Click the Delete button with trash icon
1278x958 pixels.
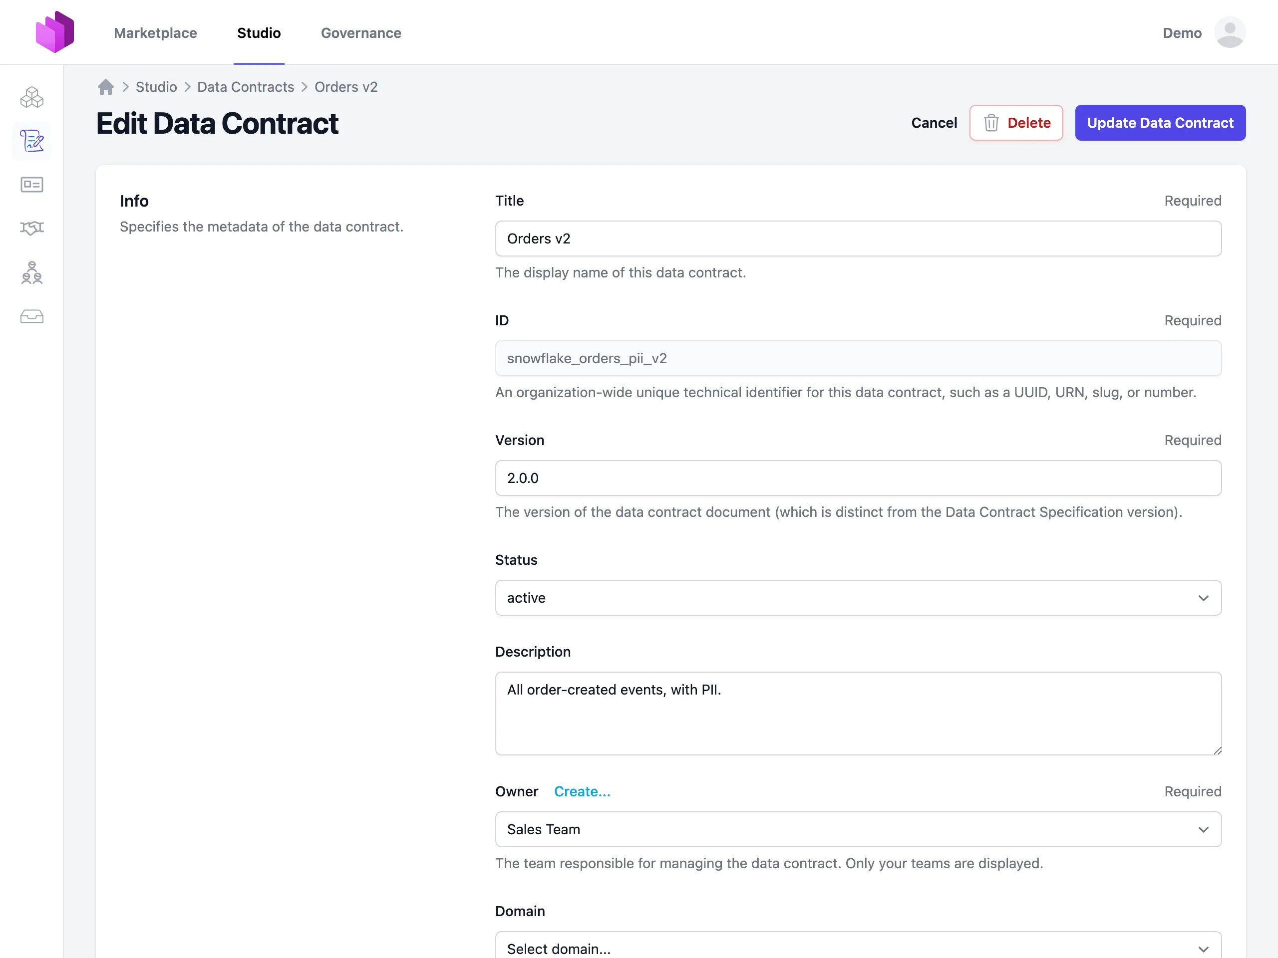1016,123
